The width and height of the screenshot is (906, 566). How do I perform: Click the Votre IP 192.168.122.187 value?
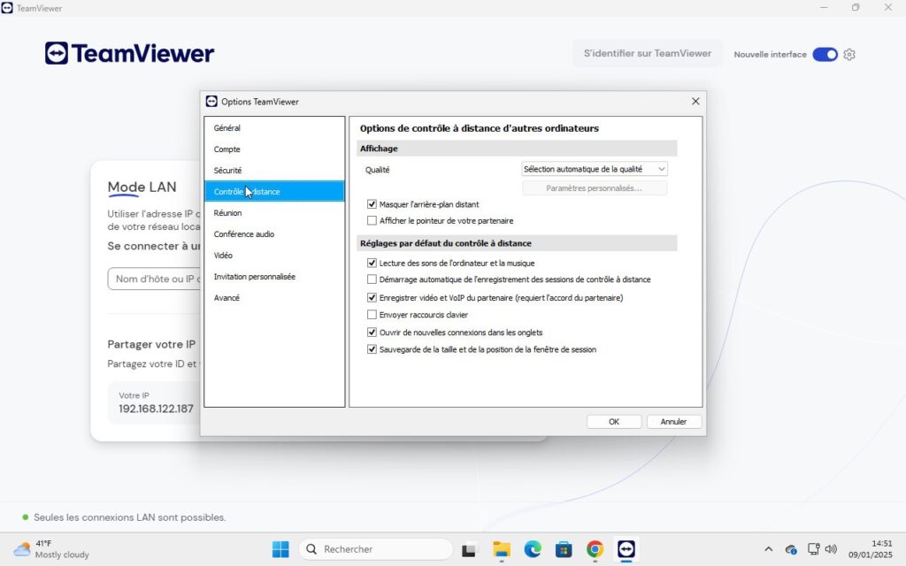(x=156, y=409)
